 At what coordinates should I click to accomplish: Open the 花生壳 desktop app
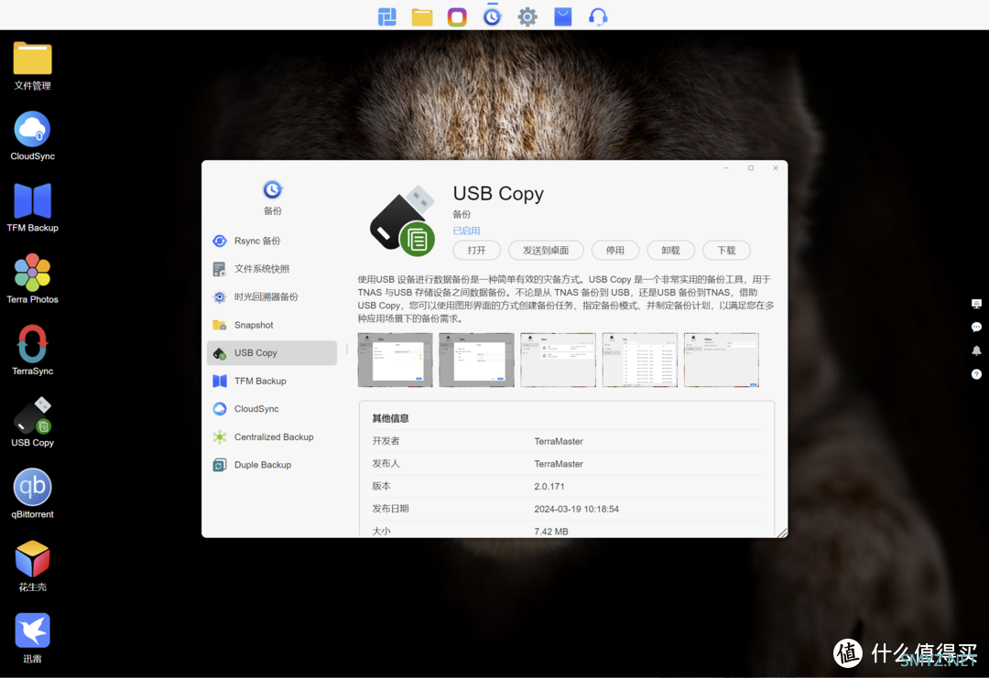pos(32,565)
